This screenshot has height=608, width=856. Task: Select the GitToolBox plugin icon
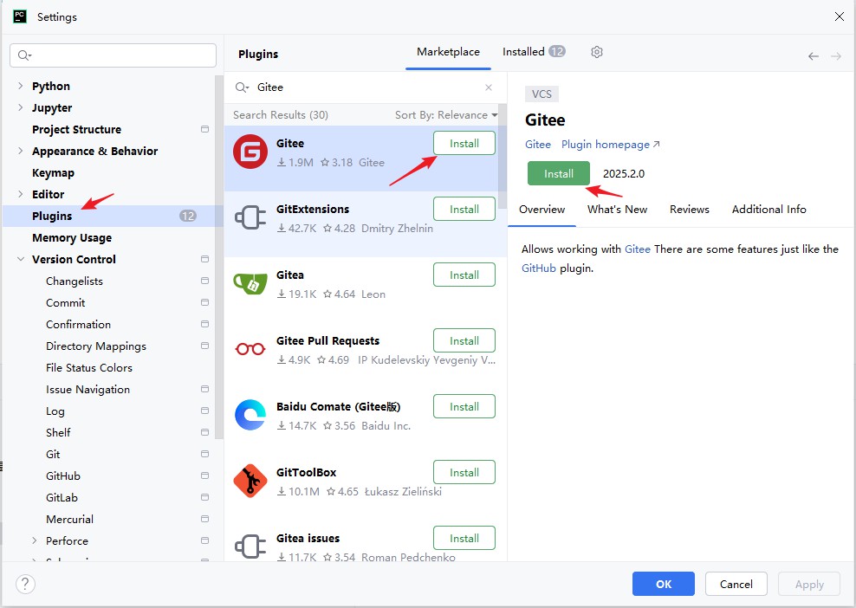pyautogui.click(x=250, y=481)
